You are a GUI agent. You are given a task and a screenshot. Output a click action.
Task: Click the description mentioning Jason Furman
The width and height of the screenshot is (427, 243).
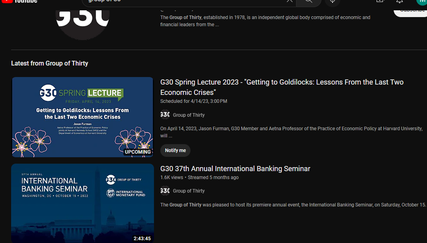291,132
